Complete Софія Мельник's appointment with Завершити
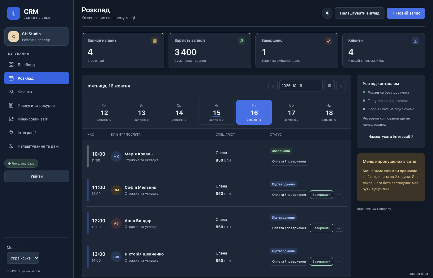The height and width of the screenshot is (278, 433). (321, 195)
